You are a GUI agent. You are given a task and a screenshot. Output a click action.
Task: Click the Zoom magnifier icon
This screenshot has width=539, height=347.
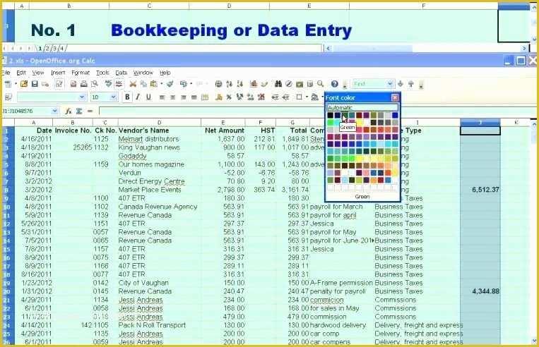click(x=321, y=84)
